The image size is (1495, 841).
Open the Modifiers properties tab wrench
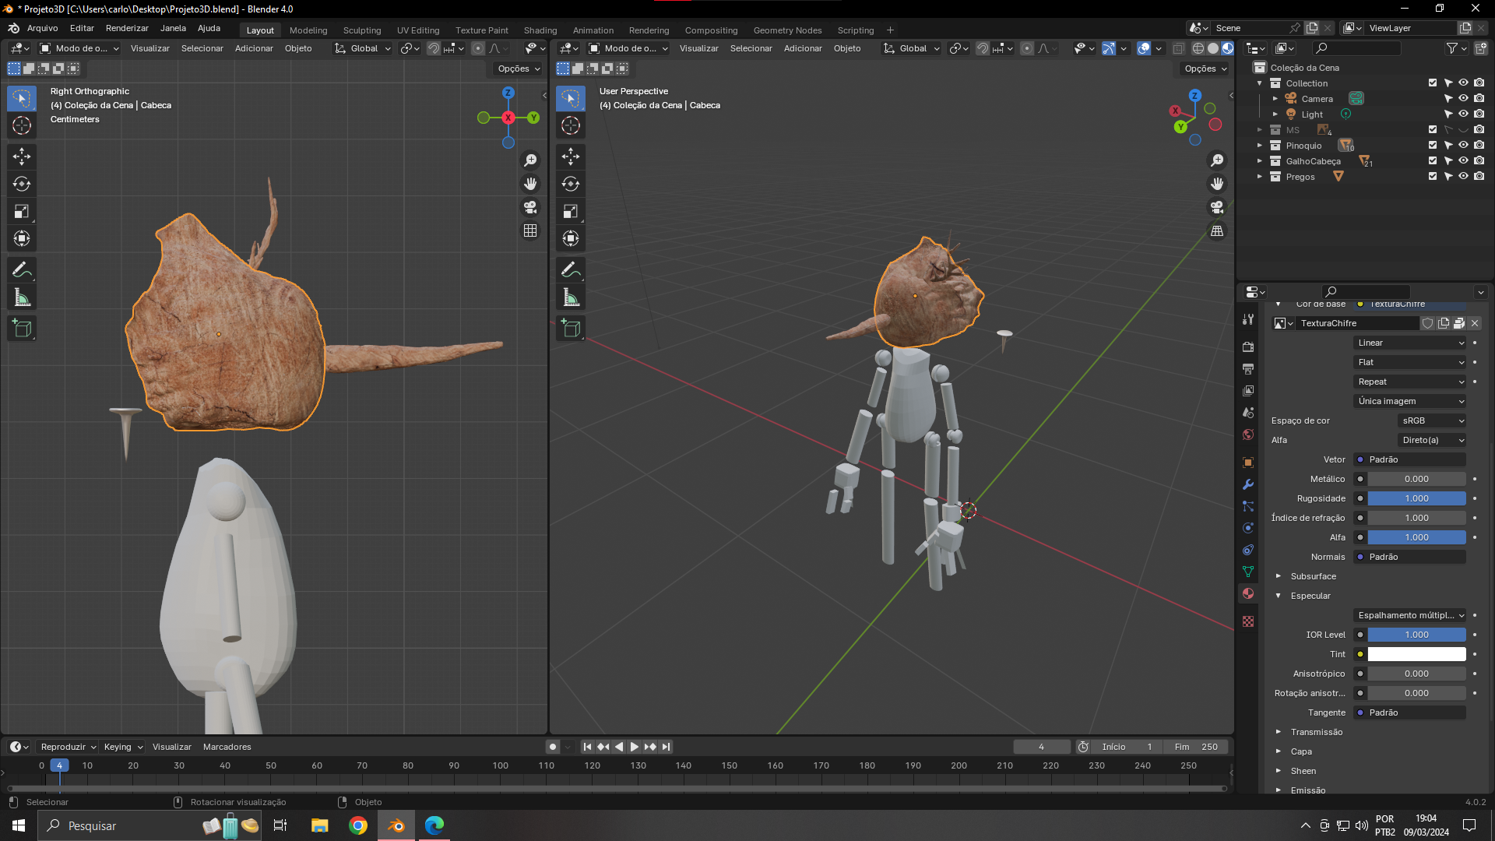point(1248,484)
